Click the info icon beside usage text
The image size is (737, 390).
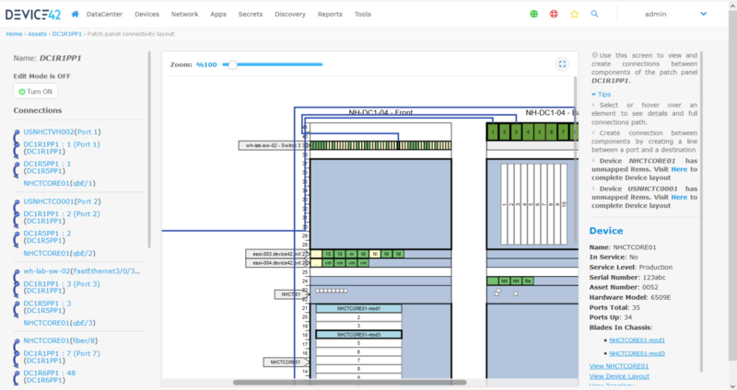(594, 55)
